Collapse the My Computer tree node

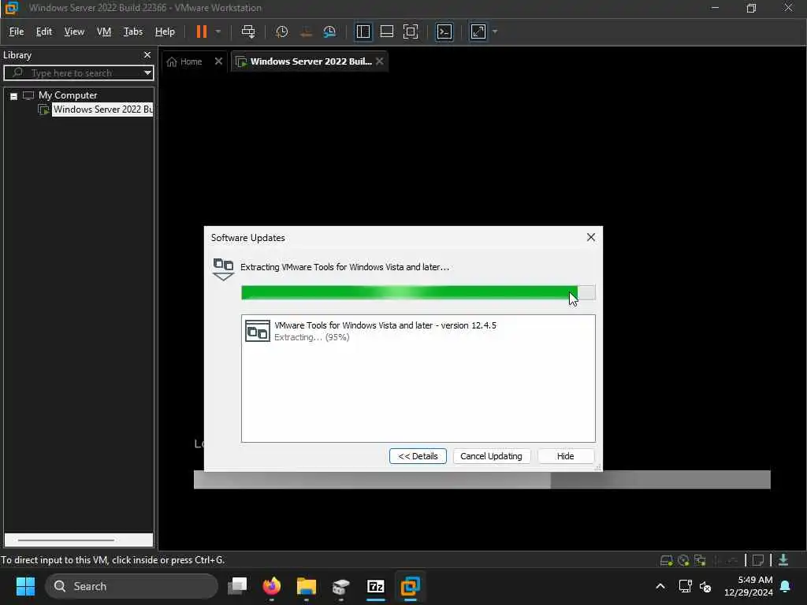(x=14, y=95)
